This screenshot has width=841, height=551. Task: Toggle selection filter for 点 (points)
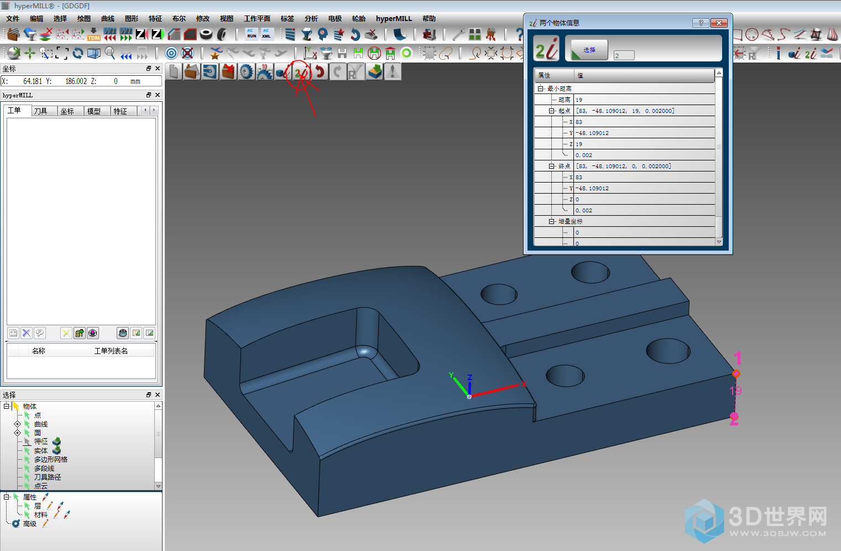click(27, 415)
